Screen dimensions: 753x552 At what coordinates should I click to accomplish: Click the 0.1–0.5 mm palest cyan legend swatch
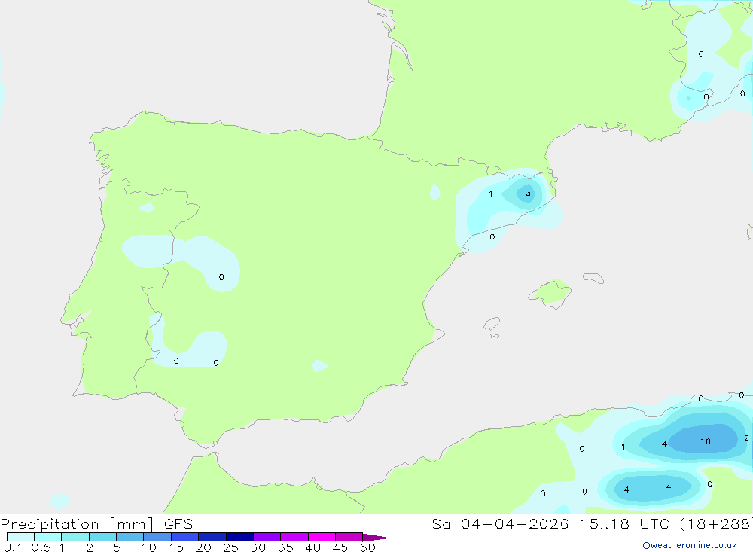[20, 537]
